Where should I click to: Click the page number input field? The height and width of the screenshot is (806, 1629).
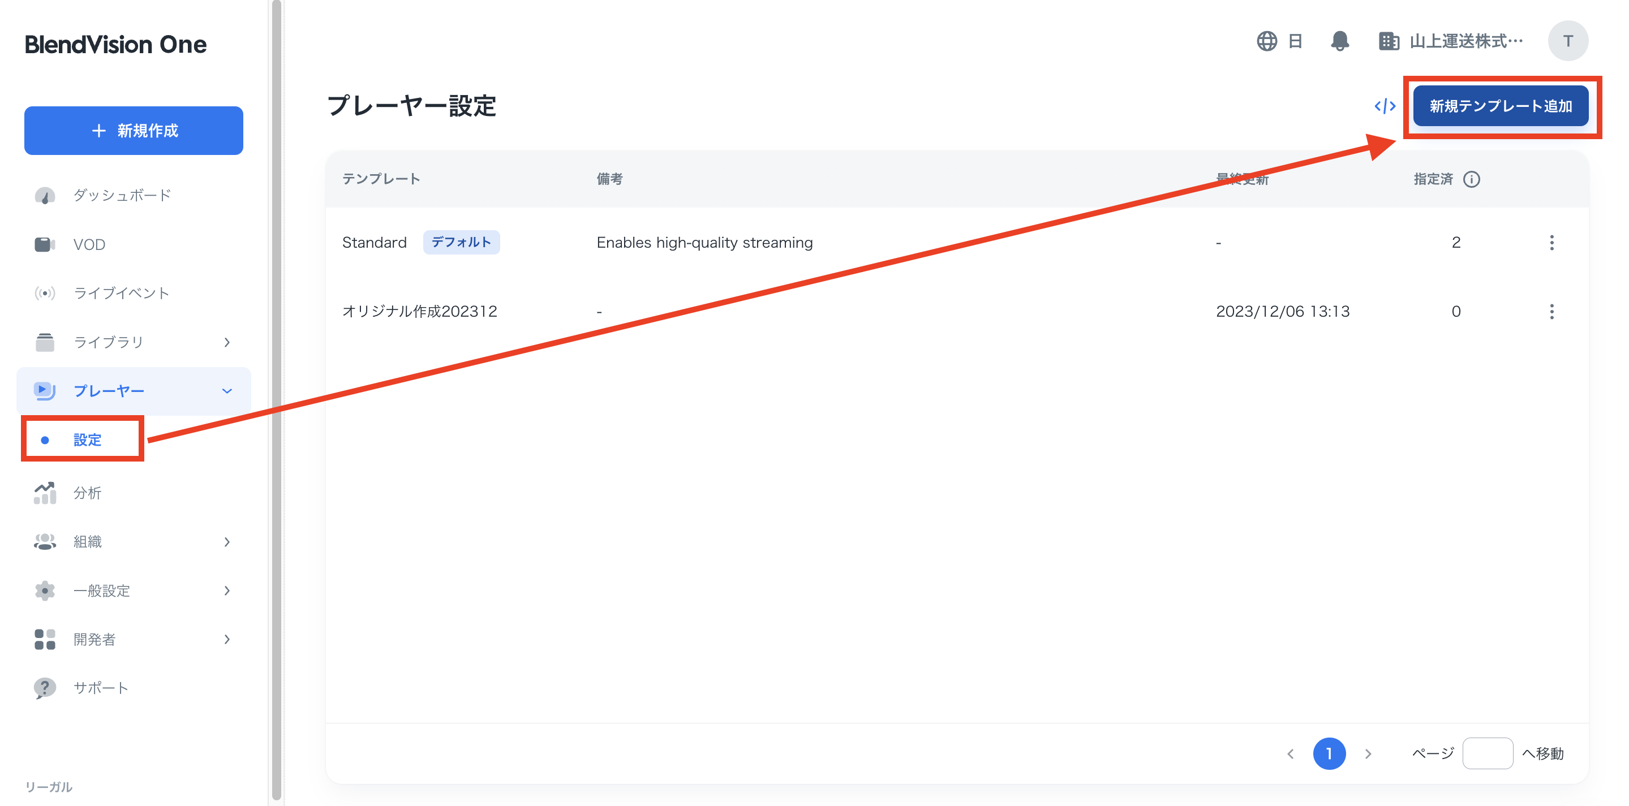[x=1487, y=753]
